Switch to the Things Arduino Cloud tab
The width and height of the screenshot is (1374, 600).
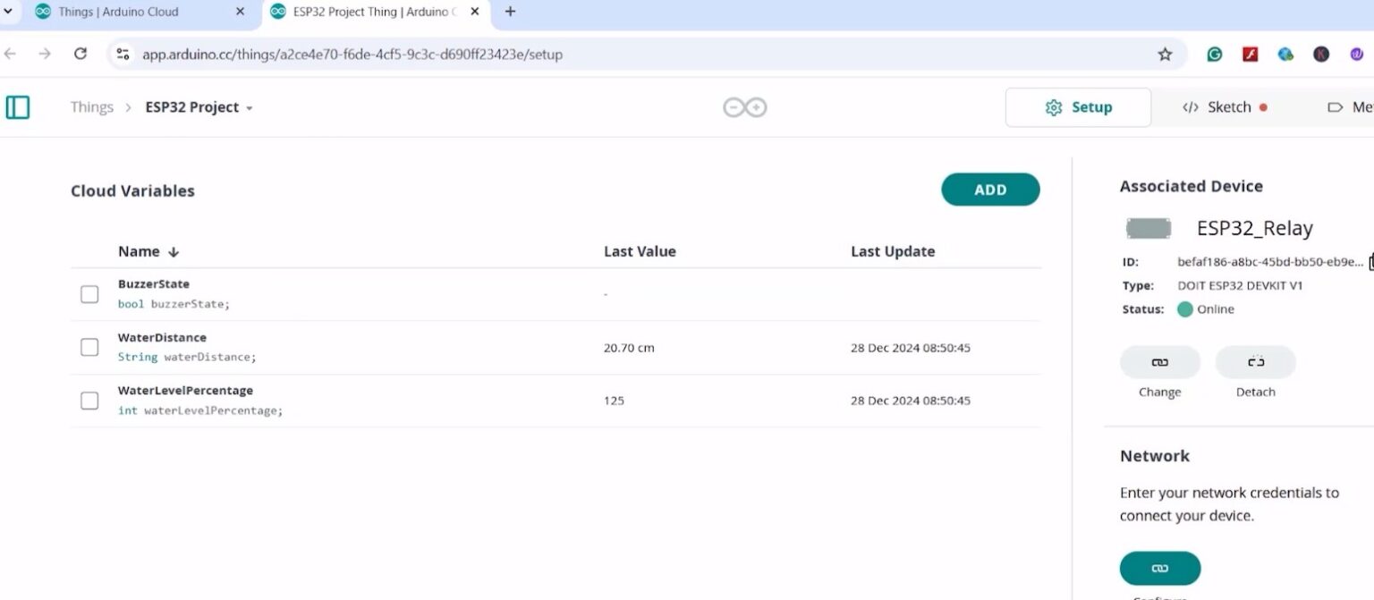(125, 12)
